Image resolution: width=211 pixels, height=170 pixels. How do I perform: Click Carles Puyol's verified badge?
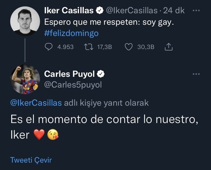[x=101, y=74]
